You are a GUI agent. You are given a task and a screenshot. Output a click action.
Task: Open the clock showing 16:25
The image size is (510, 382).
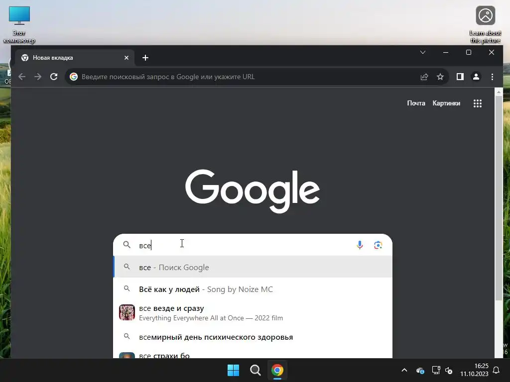point(474,370)
